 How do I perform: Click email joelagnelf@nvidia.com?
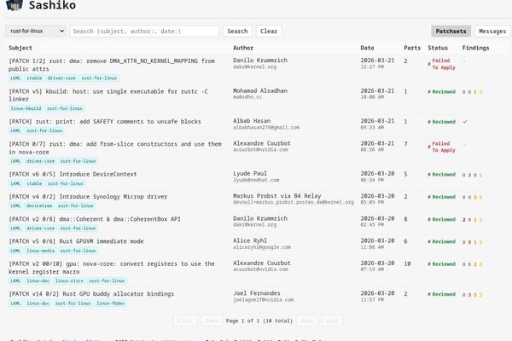point(263,299)
